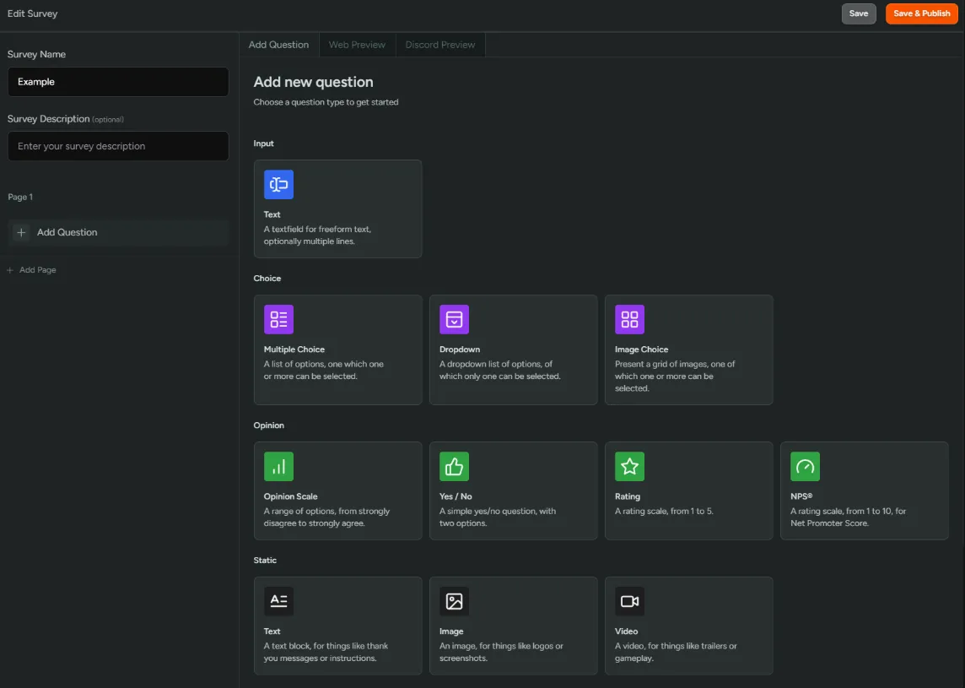Select the blue Text input question icon
The image size is (965, 688).
(278, 185)
